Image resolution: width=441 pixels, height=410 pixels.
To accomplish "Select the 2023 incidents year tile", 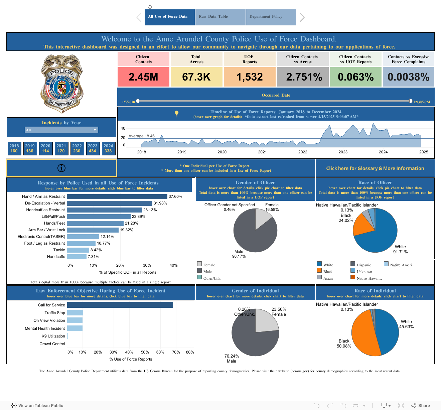I will click(x=93, y=148).
